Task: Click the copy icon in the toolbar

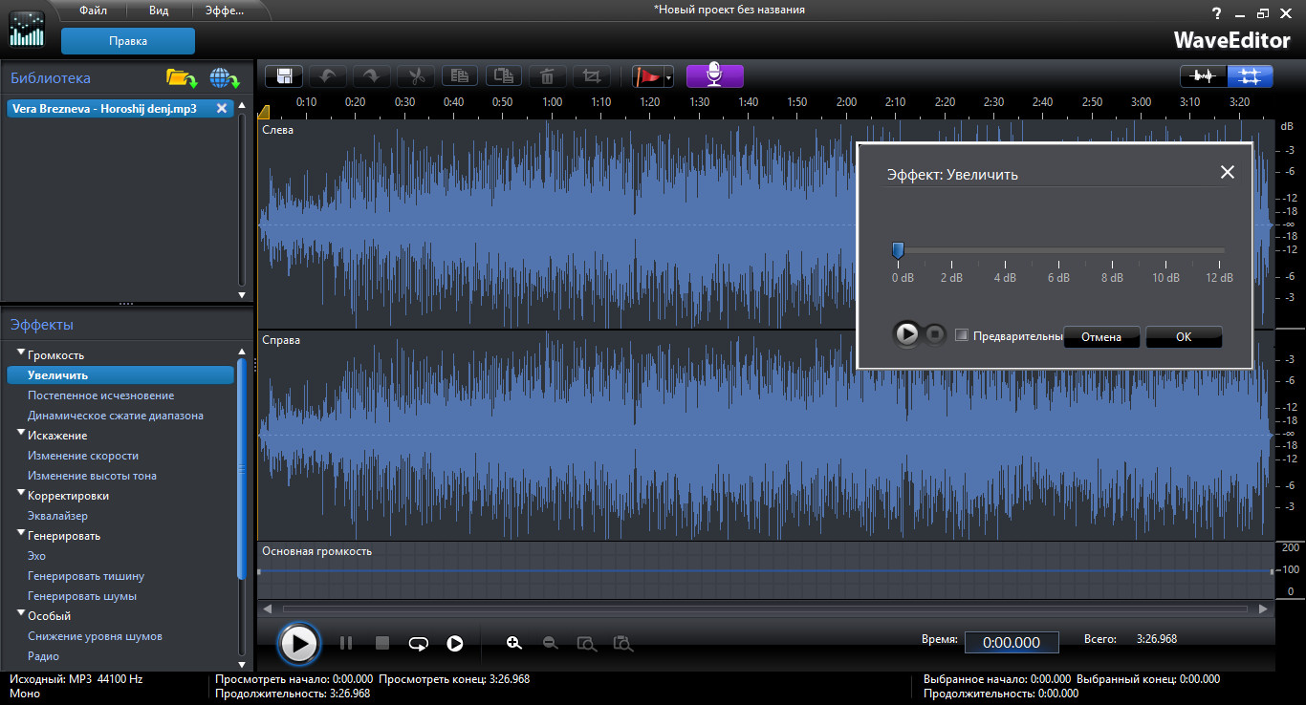Action: coord(459,76)
